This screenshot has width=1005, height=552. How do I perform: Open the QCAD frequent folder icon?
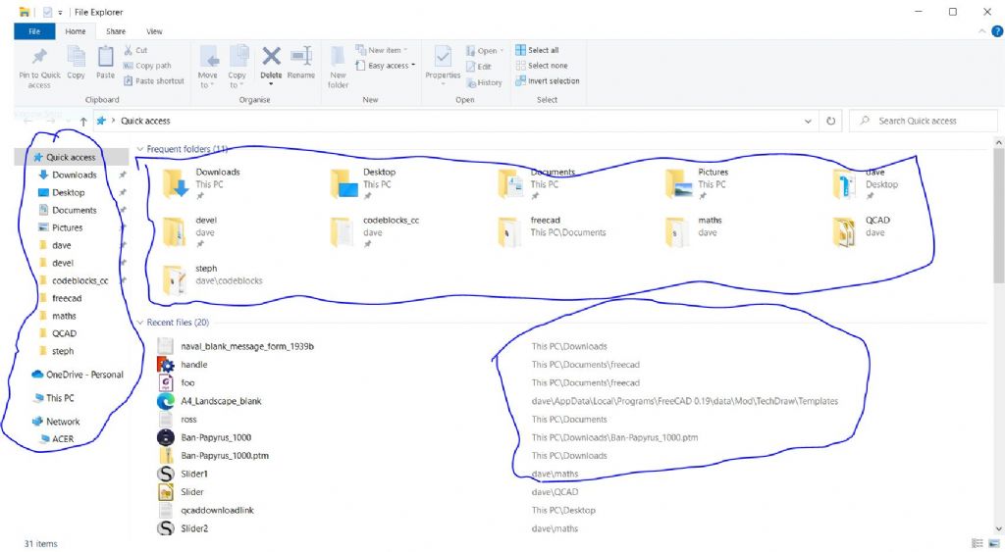[845, 231]
